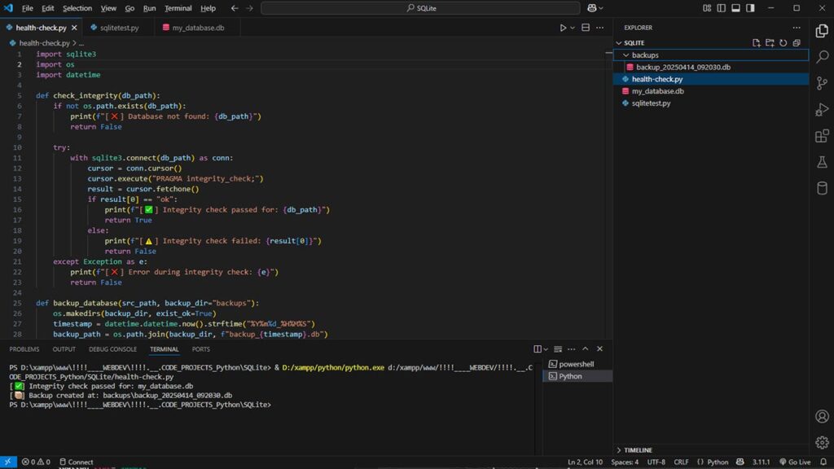Open the database cylinder view in activity bar
834x469 pixels.
[822, 188]
